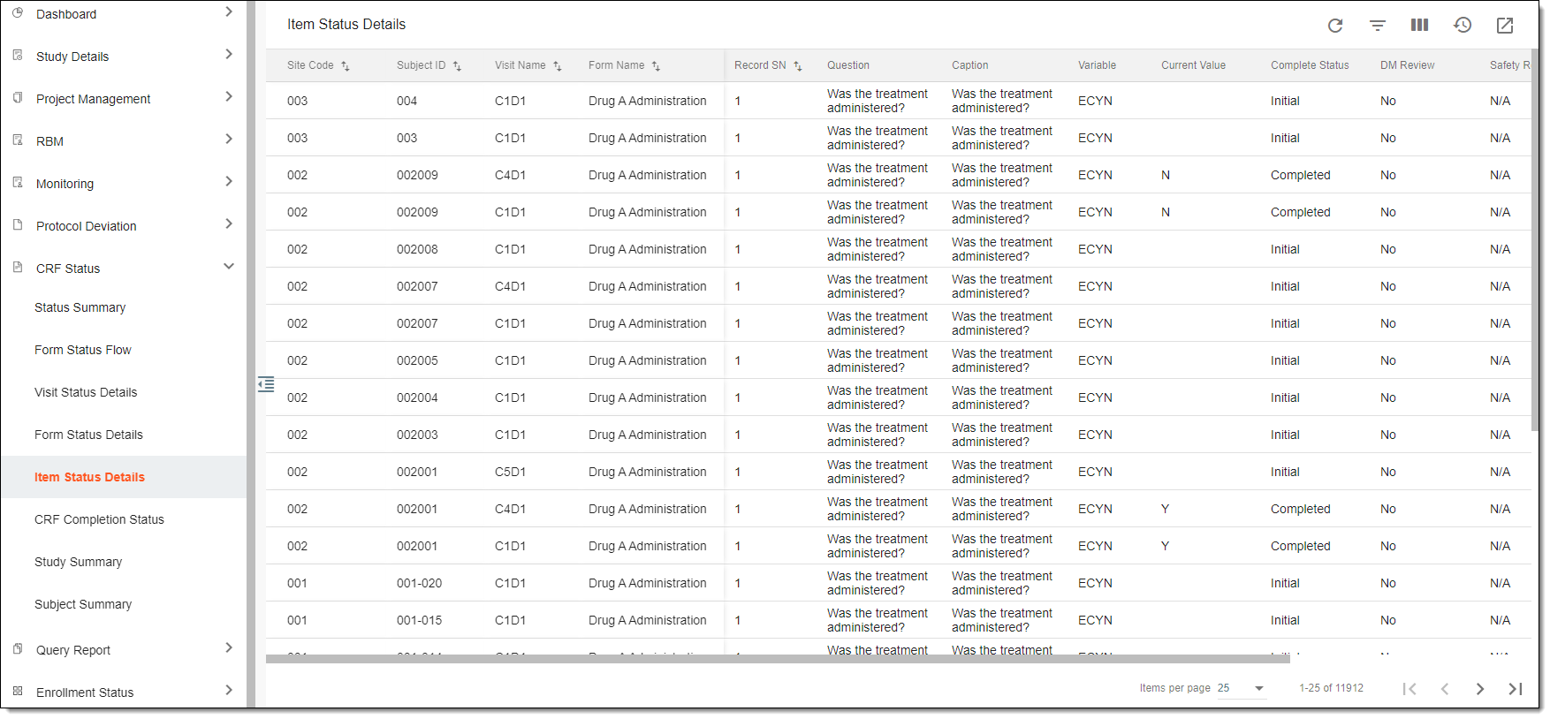1550x719 pixels.
Task: Click the Question column header
Action: click(848, 65)
